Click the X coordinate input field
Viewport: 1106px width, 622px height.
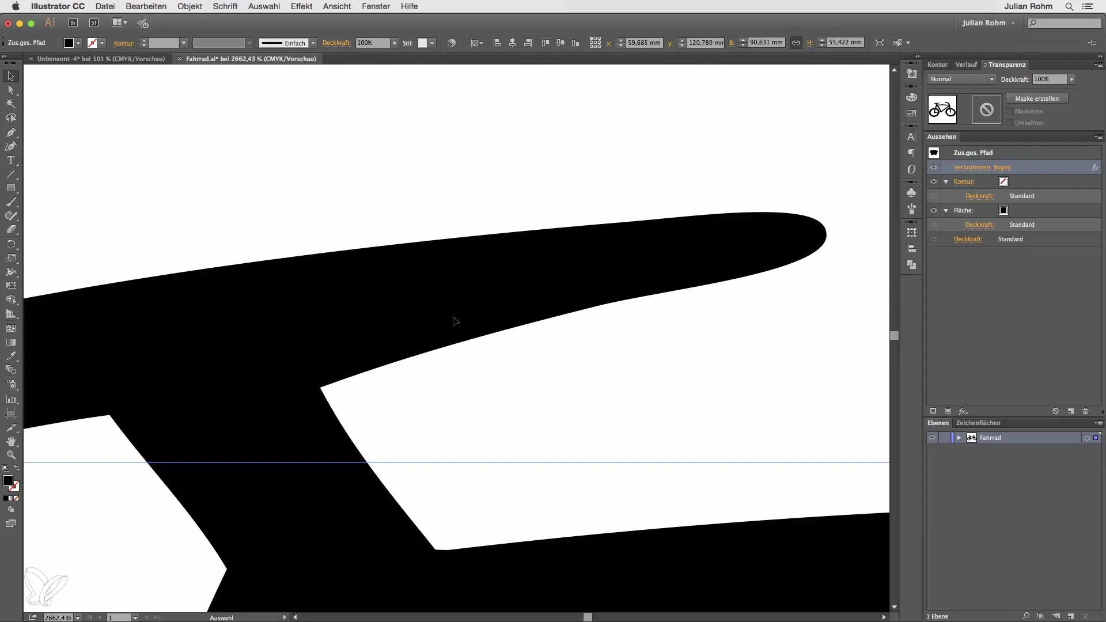[x=643, y=43]
